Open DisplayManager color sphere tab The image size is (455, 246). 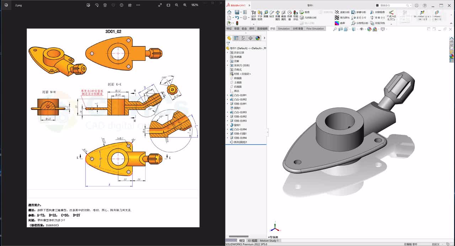[x=258, y=38]
